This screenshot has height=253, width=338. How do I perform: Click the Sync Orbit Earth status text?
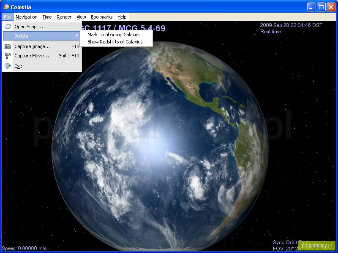(291, 242)
